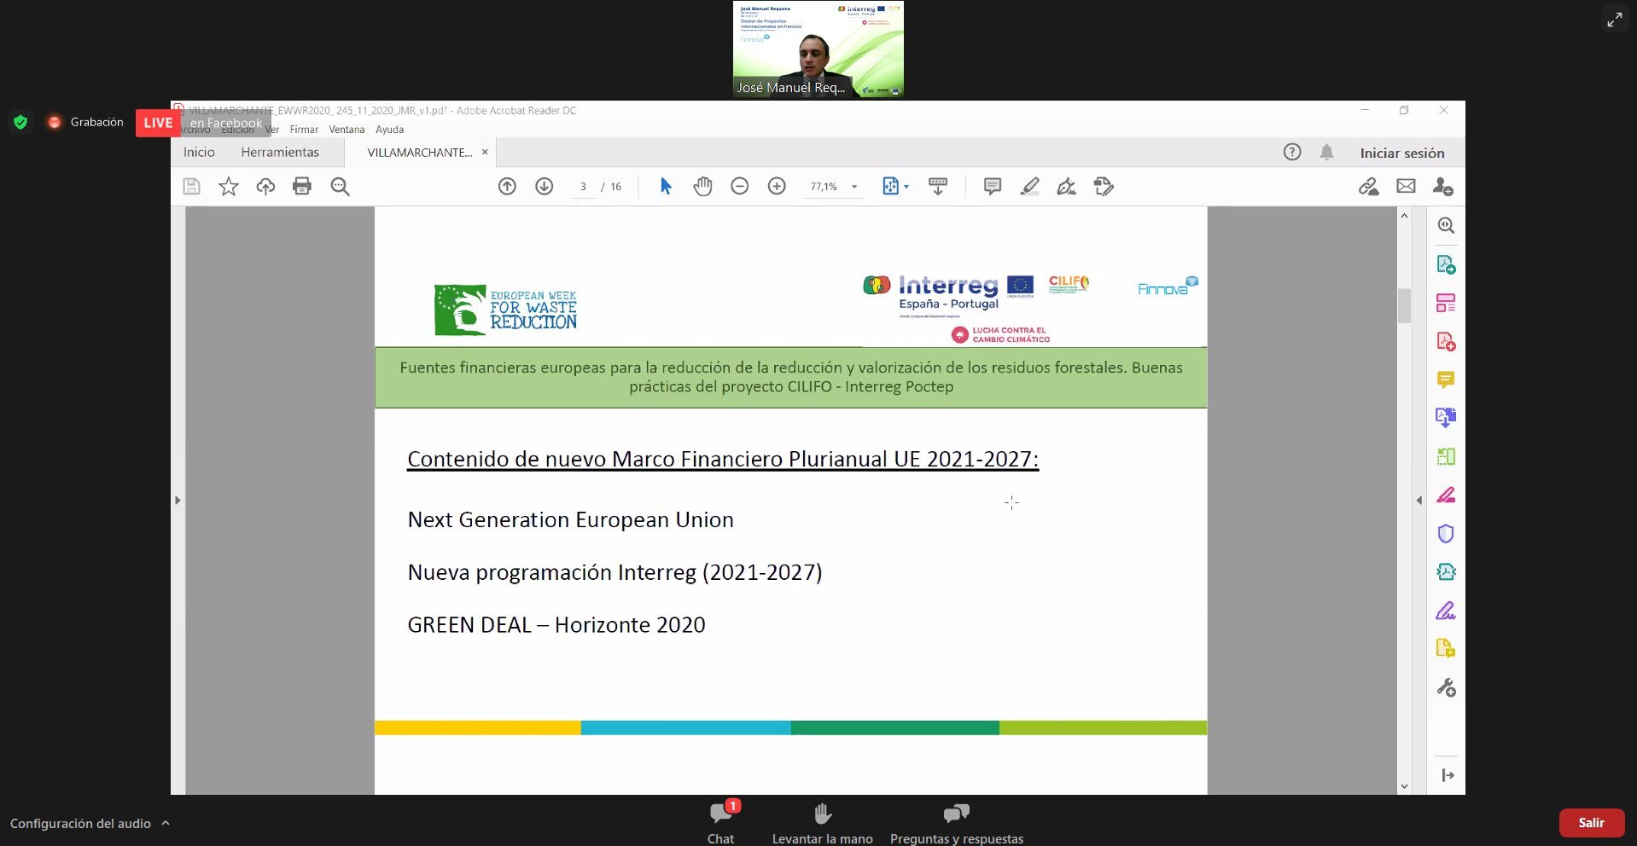Select the highlighter pen tool
Image resolution: width=1637 pixels, height=846 pixels.
[x=1029, y=186]
